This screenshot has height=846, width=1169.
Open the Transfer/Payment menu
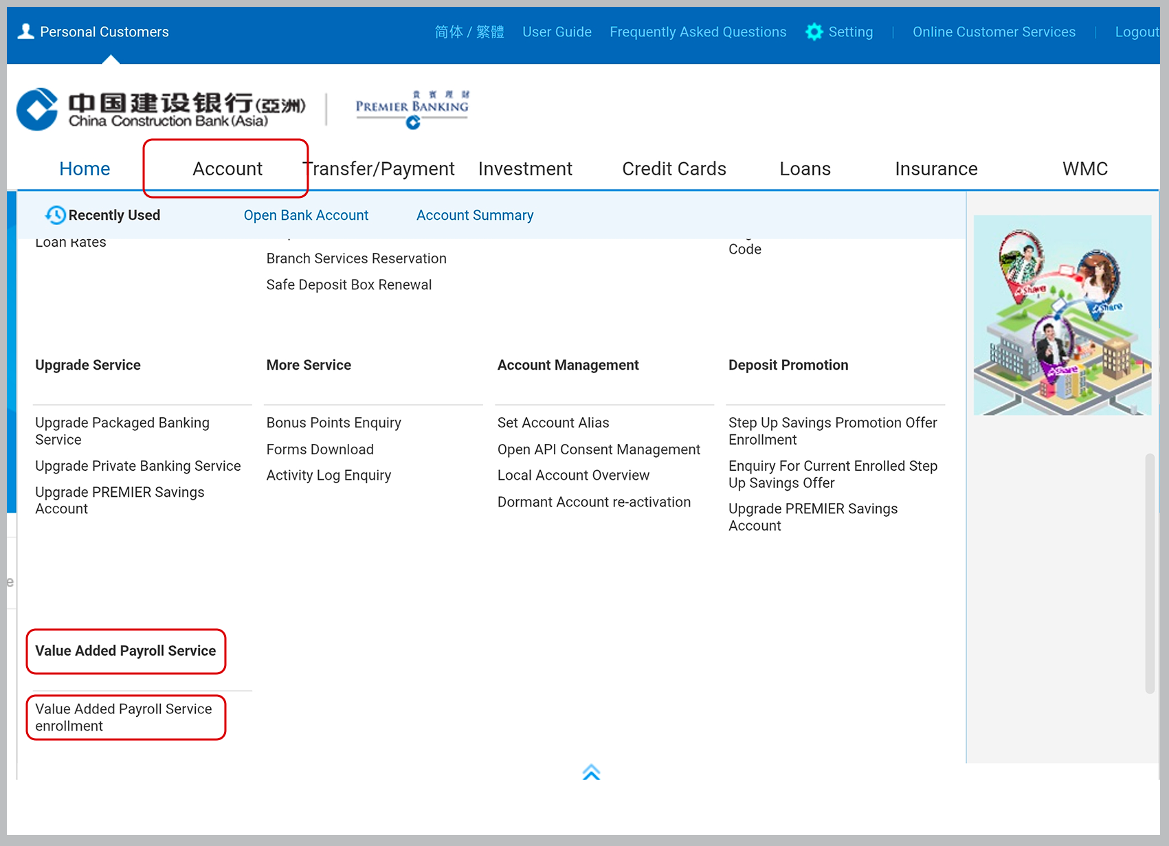(380, 168)
